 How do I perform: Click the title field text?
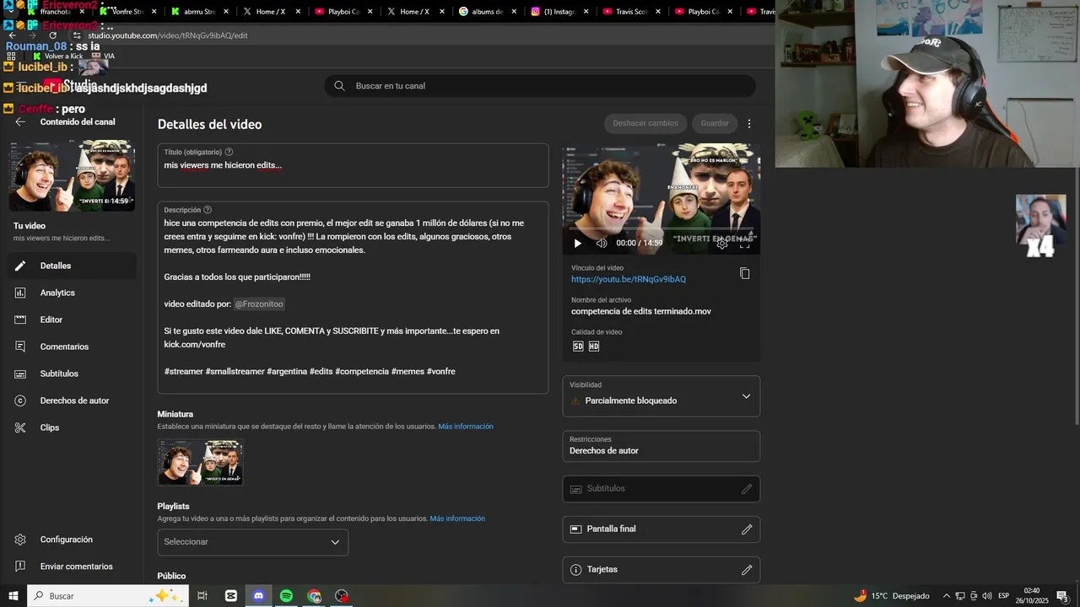click(x=223, y=165)
